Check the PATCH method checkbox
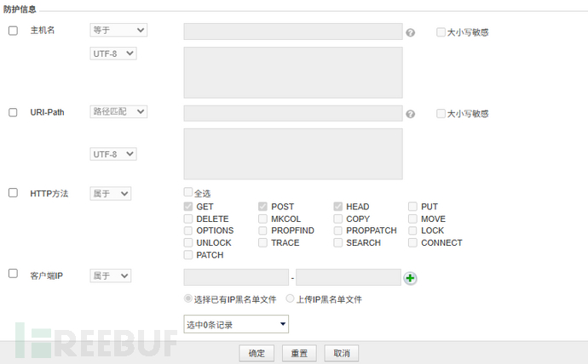 point(188,255)
